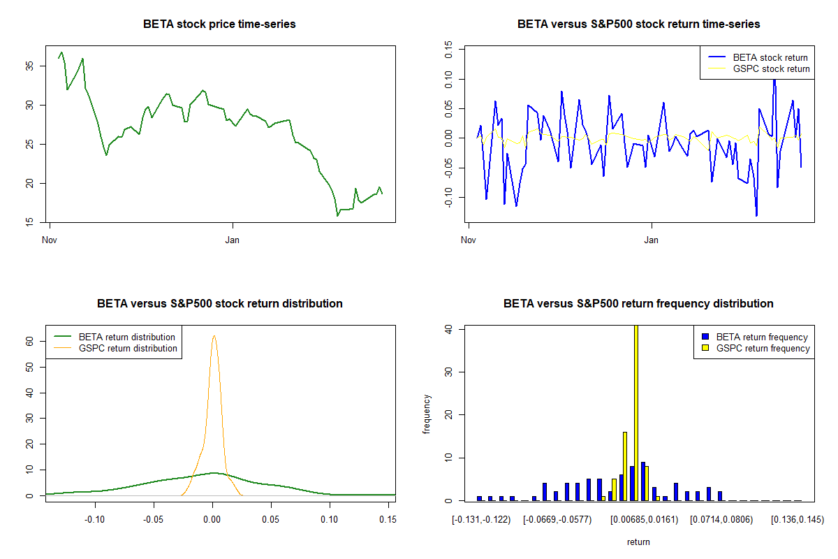Click the yellow GSPC return frequency legend square
This screenshot has width=838, height=559.
coord(704,348)
